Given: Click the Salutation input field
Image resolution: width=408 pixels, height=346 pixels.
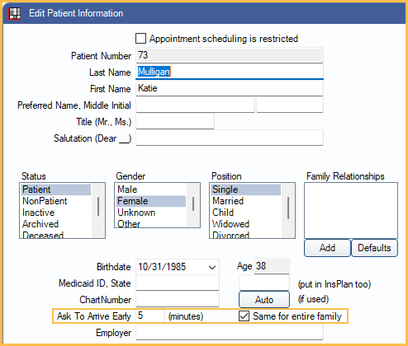Looking at the screenshot, I should [x=230, y=138].
